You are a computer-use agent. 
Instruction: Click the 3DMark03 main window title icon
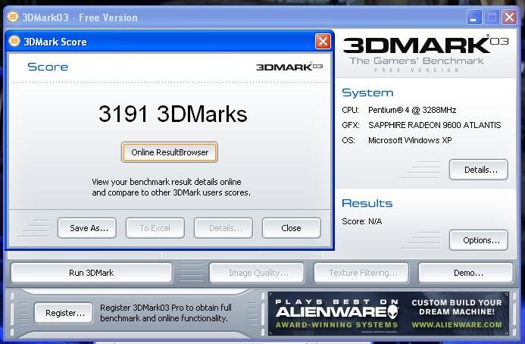point(13,17)
